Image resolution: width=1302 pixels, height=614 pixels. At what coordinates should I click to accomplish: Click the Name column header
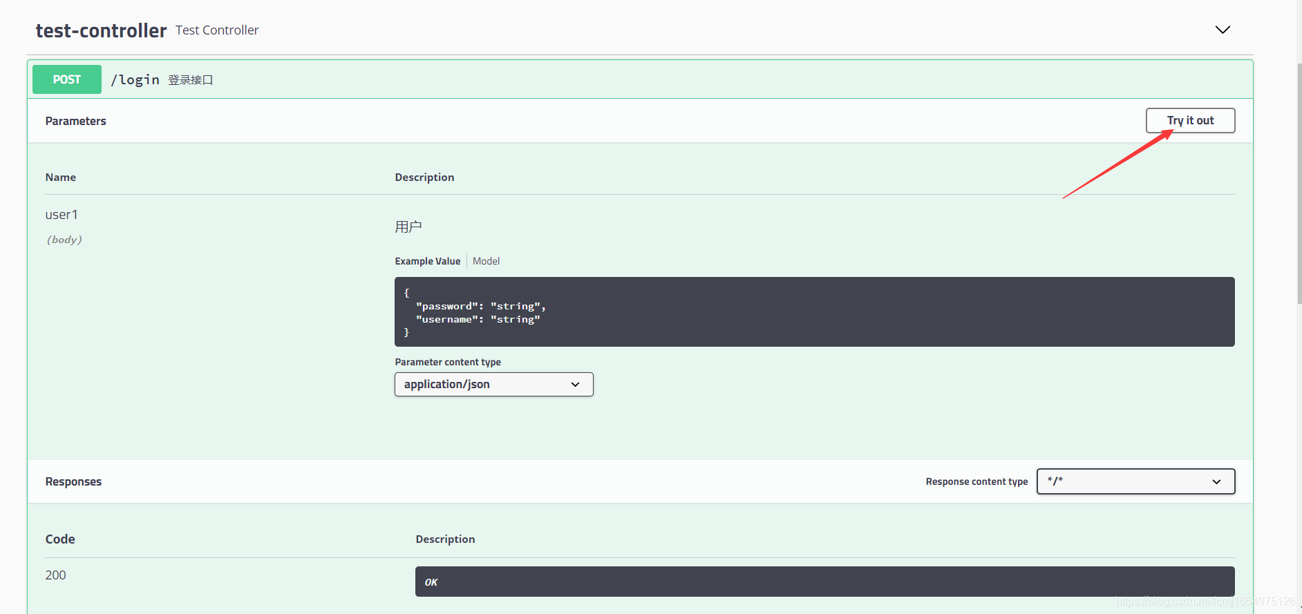(x=61, y=178)
